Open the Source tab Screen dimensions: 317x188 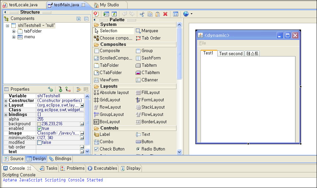[14, 159]
